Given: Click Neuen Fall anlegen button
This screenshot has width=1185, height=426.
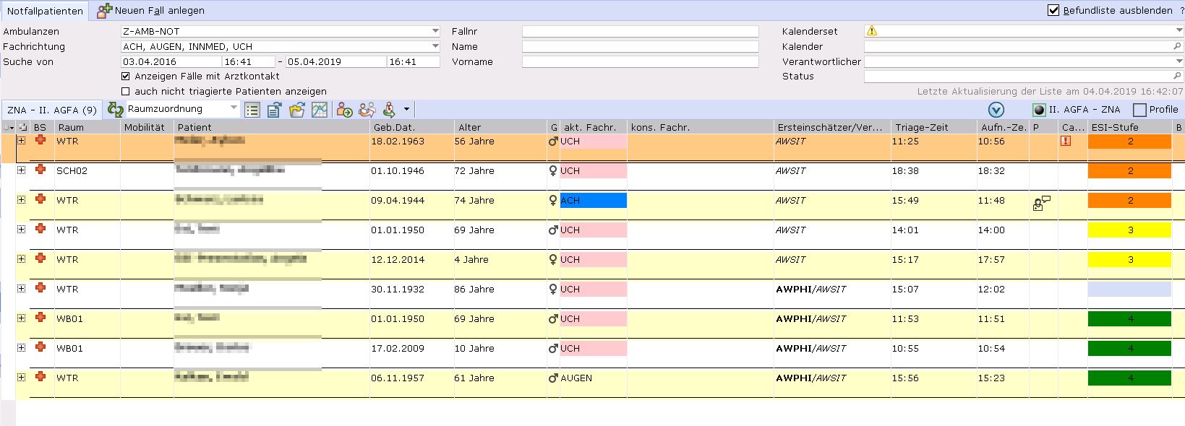Looking at the screenshot, I should [x=151, y=10].
